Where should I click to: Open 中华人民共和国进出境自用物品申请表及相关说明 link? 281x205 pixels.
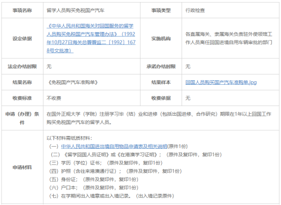tap(114, 146)
